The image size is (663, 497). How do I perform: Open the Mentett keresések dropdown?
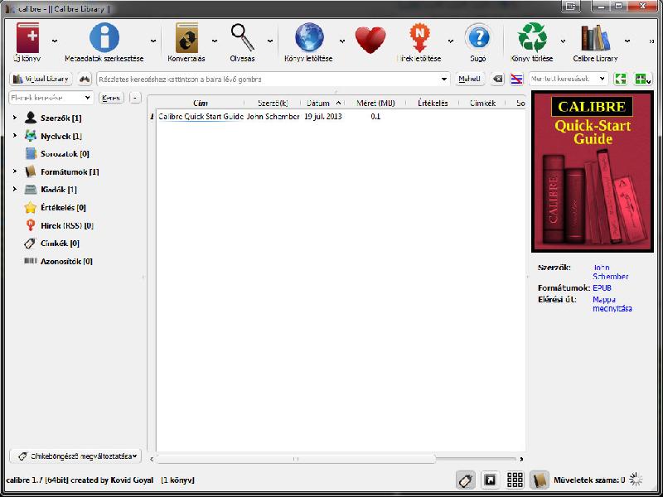click(569, 79)
